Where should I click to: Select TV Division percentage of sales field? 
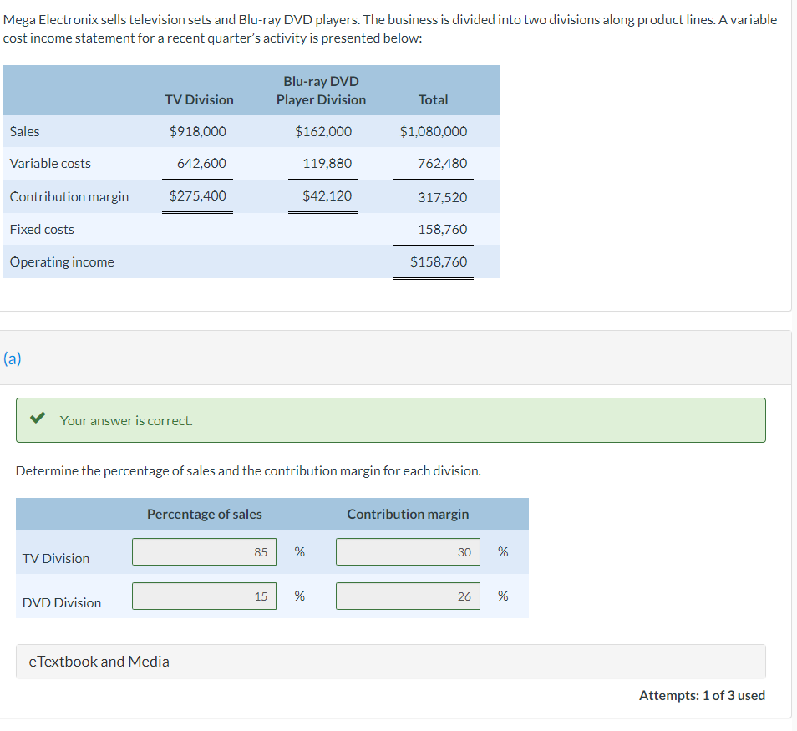coord(205,552)
